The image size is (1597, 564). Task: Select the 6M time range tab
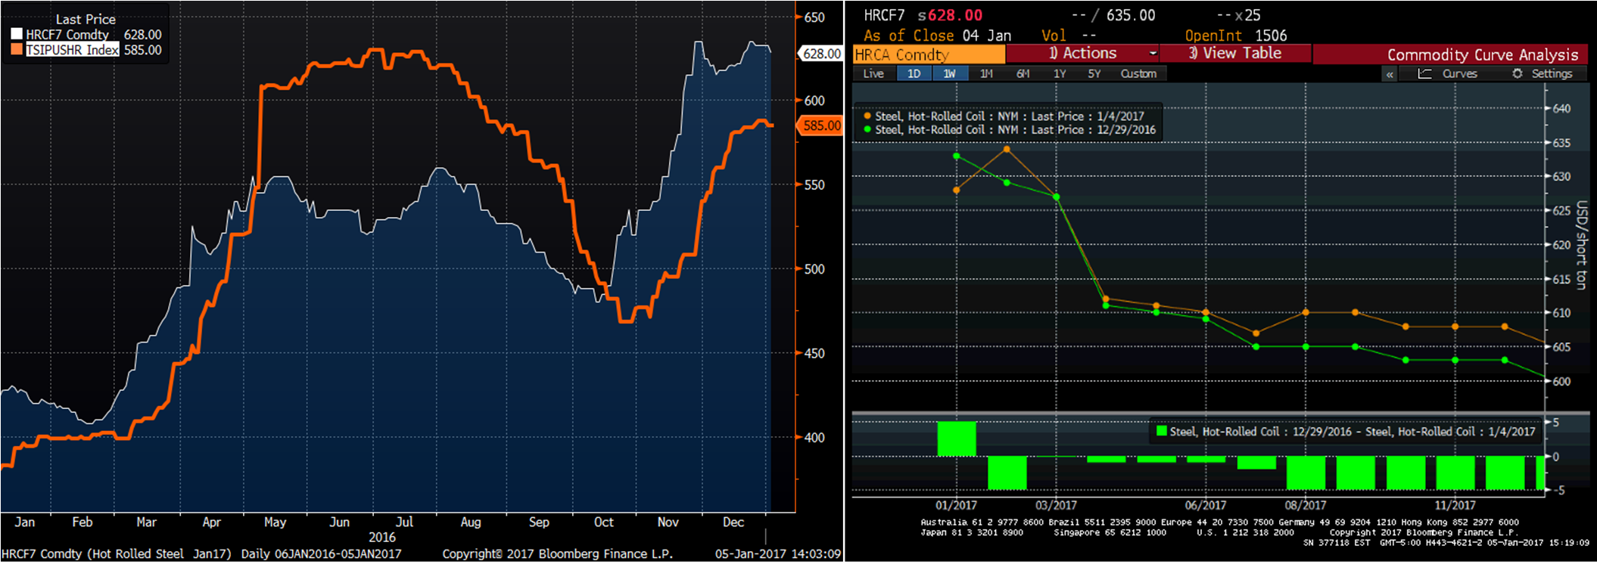pyautogui.click(x=1023, y=73)
